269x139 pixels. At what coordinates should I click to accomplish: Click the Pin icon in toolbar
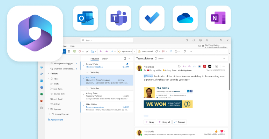171,51
